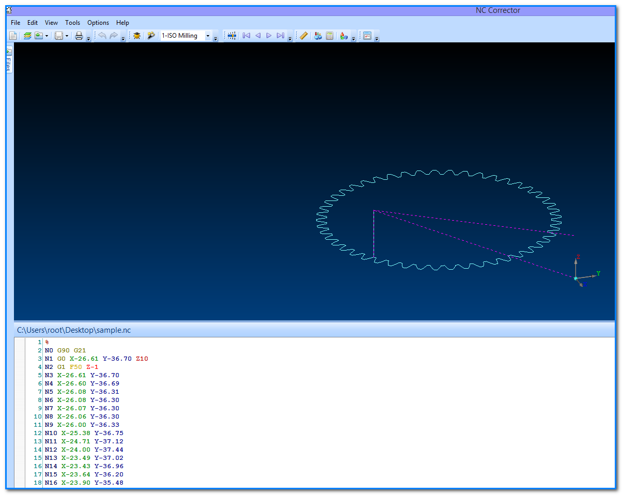Expand the open file dropdown arrow
622x495 pixels.
coord(46,36)
